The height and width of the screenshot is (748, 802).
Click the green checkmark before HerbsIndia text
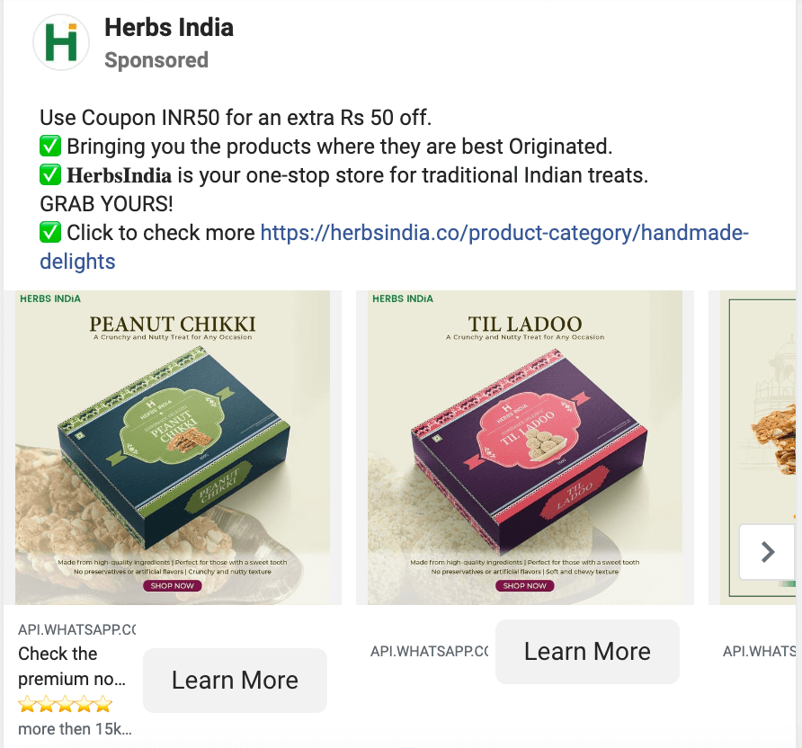50,174
